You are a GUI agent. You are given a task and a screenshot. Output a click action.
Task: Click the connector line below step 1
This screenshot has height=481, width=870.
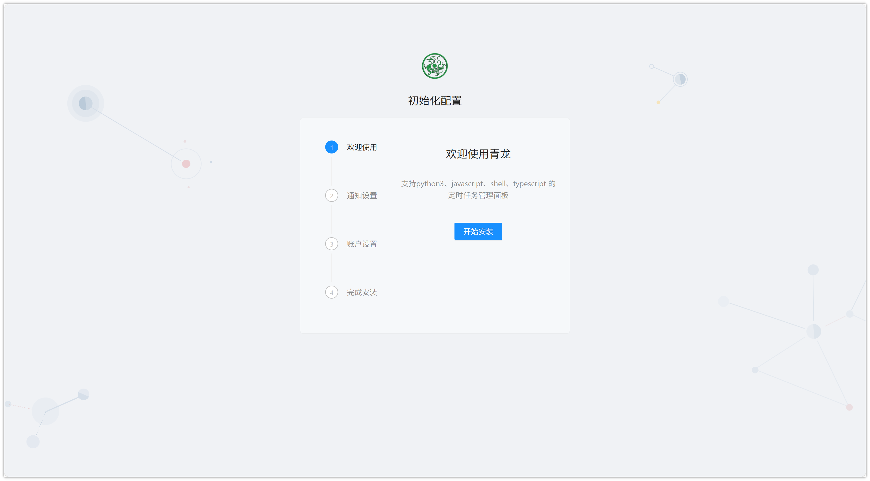tap(331, 171)
